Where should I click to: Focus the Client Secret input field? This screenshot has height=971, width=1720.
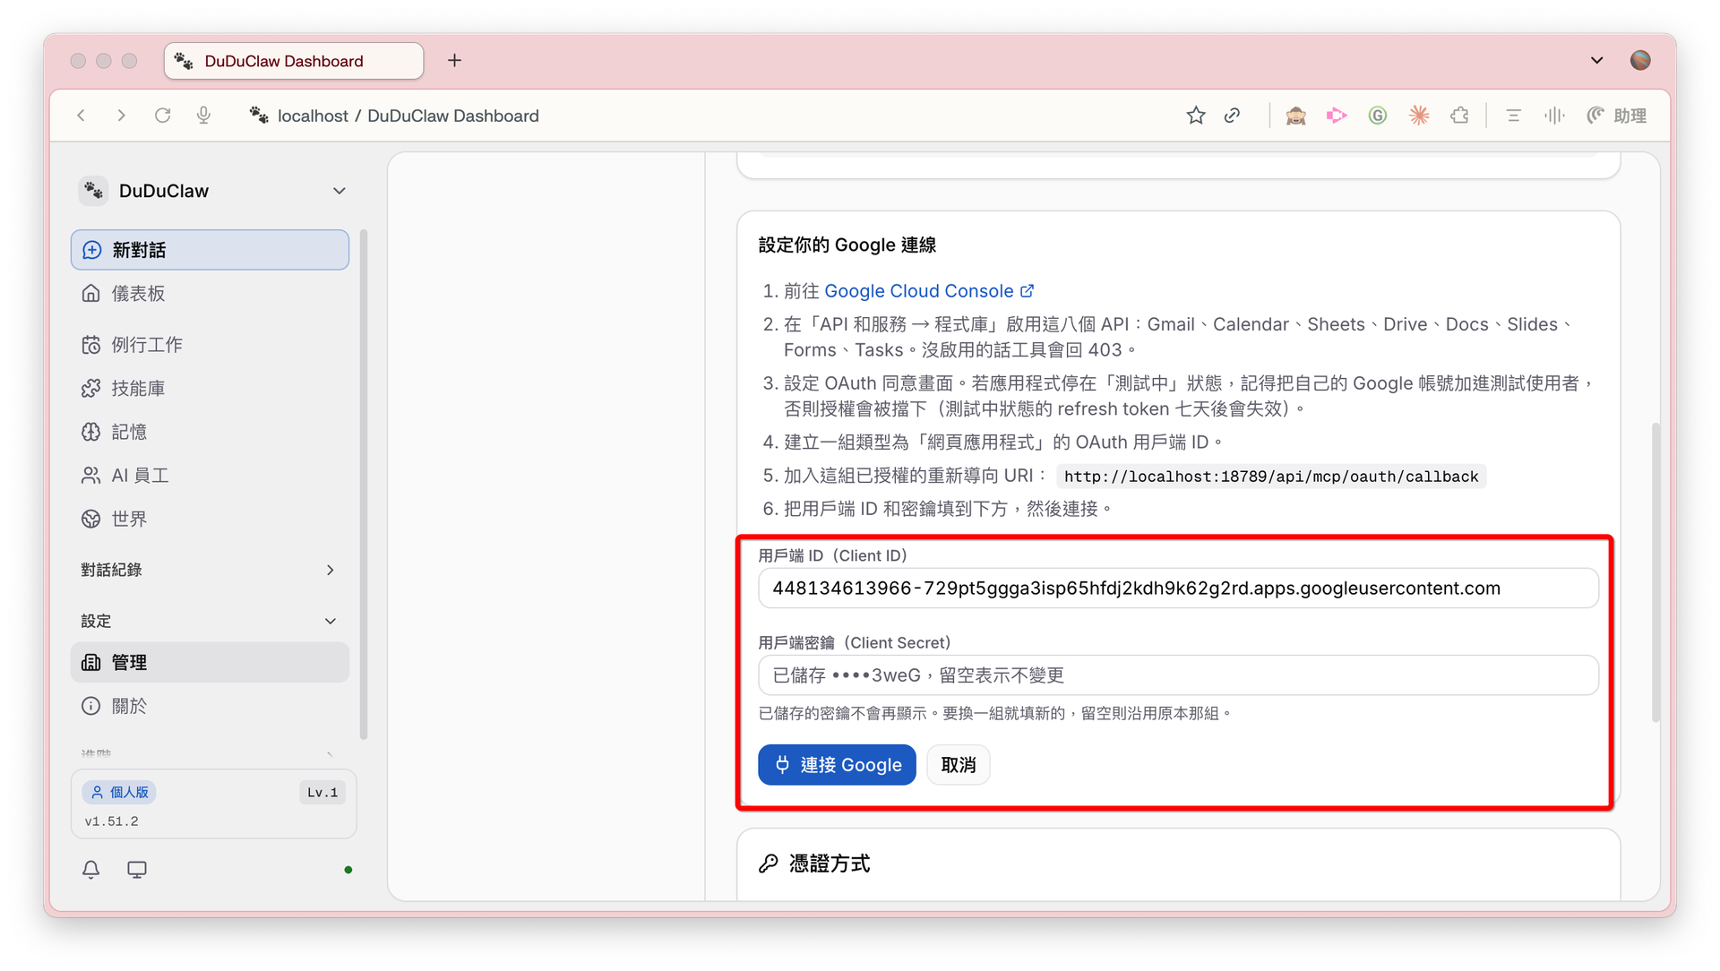1178,675
